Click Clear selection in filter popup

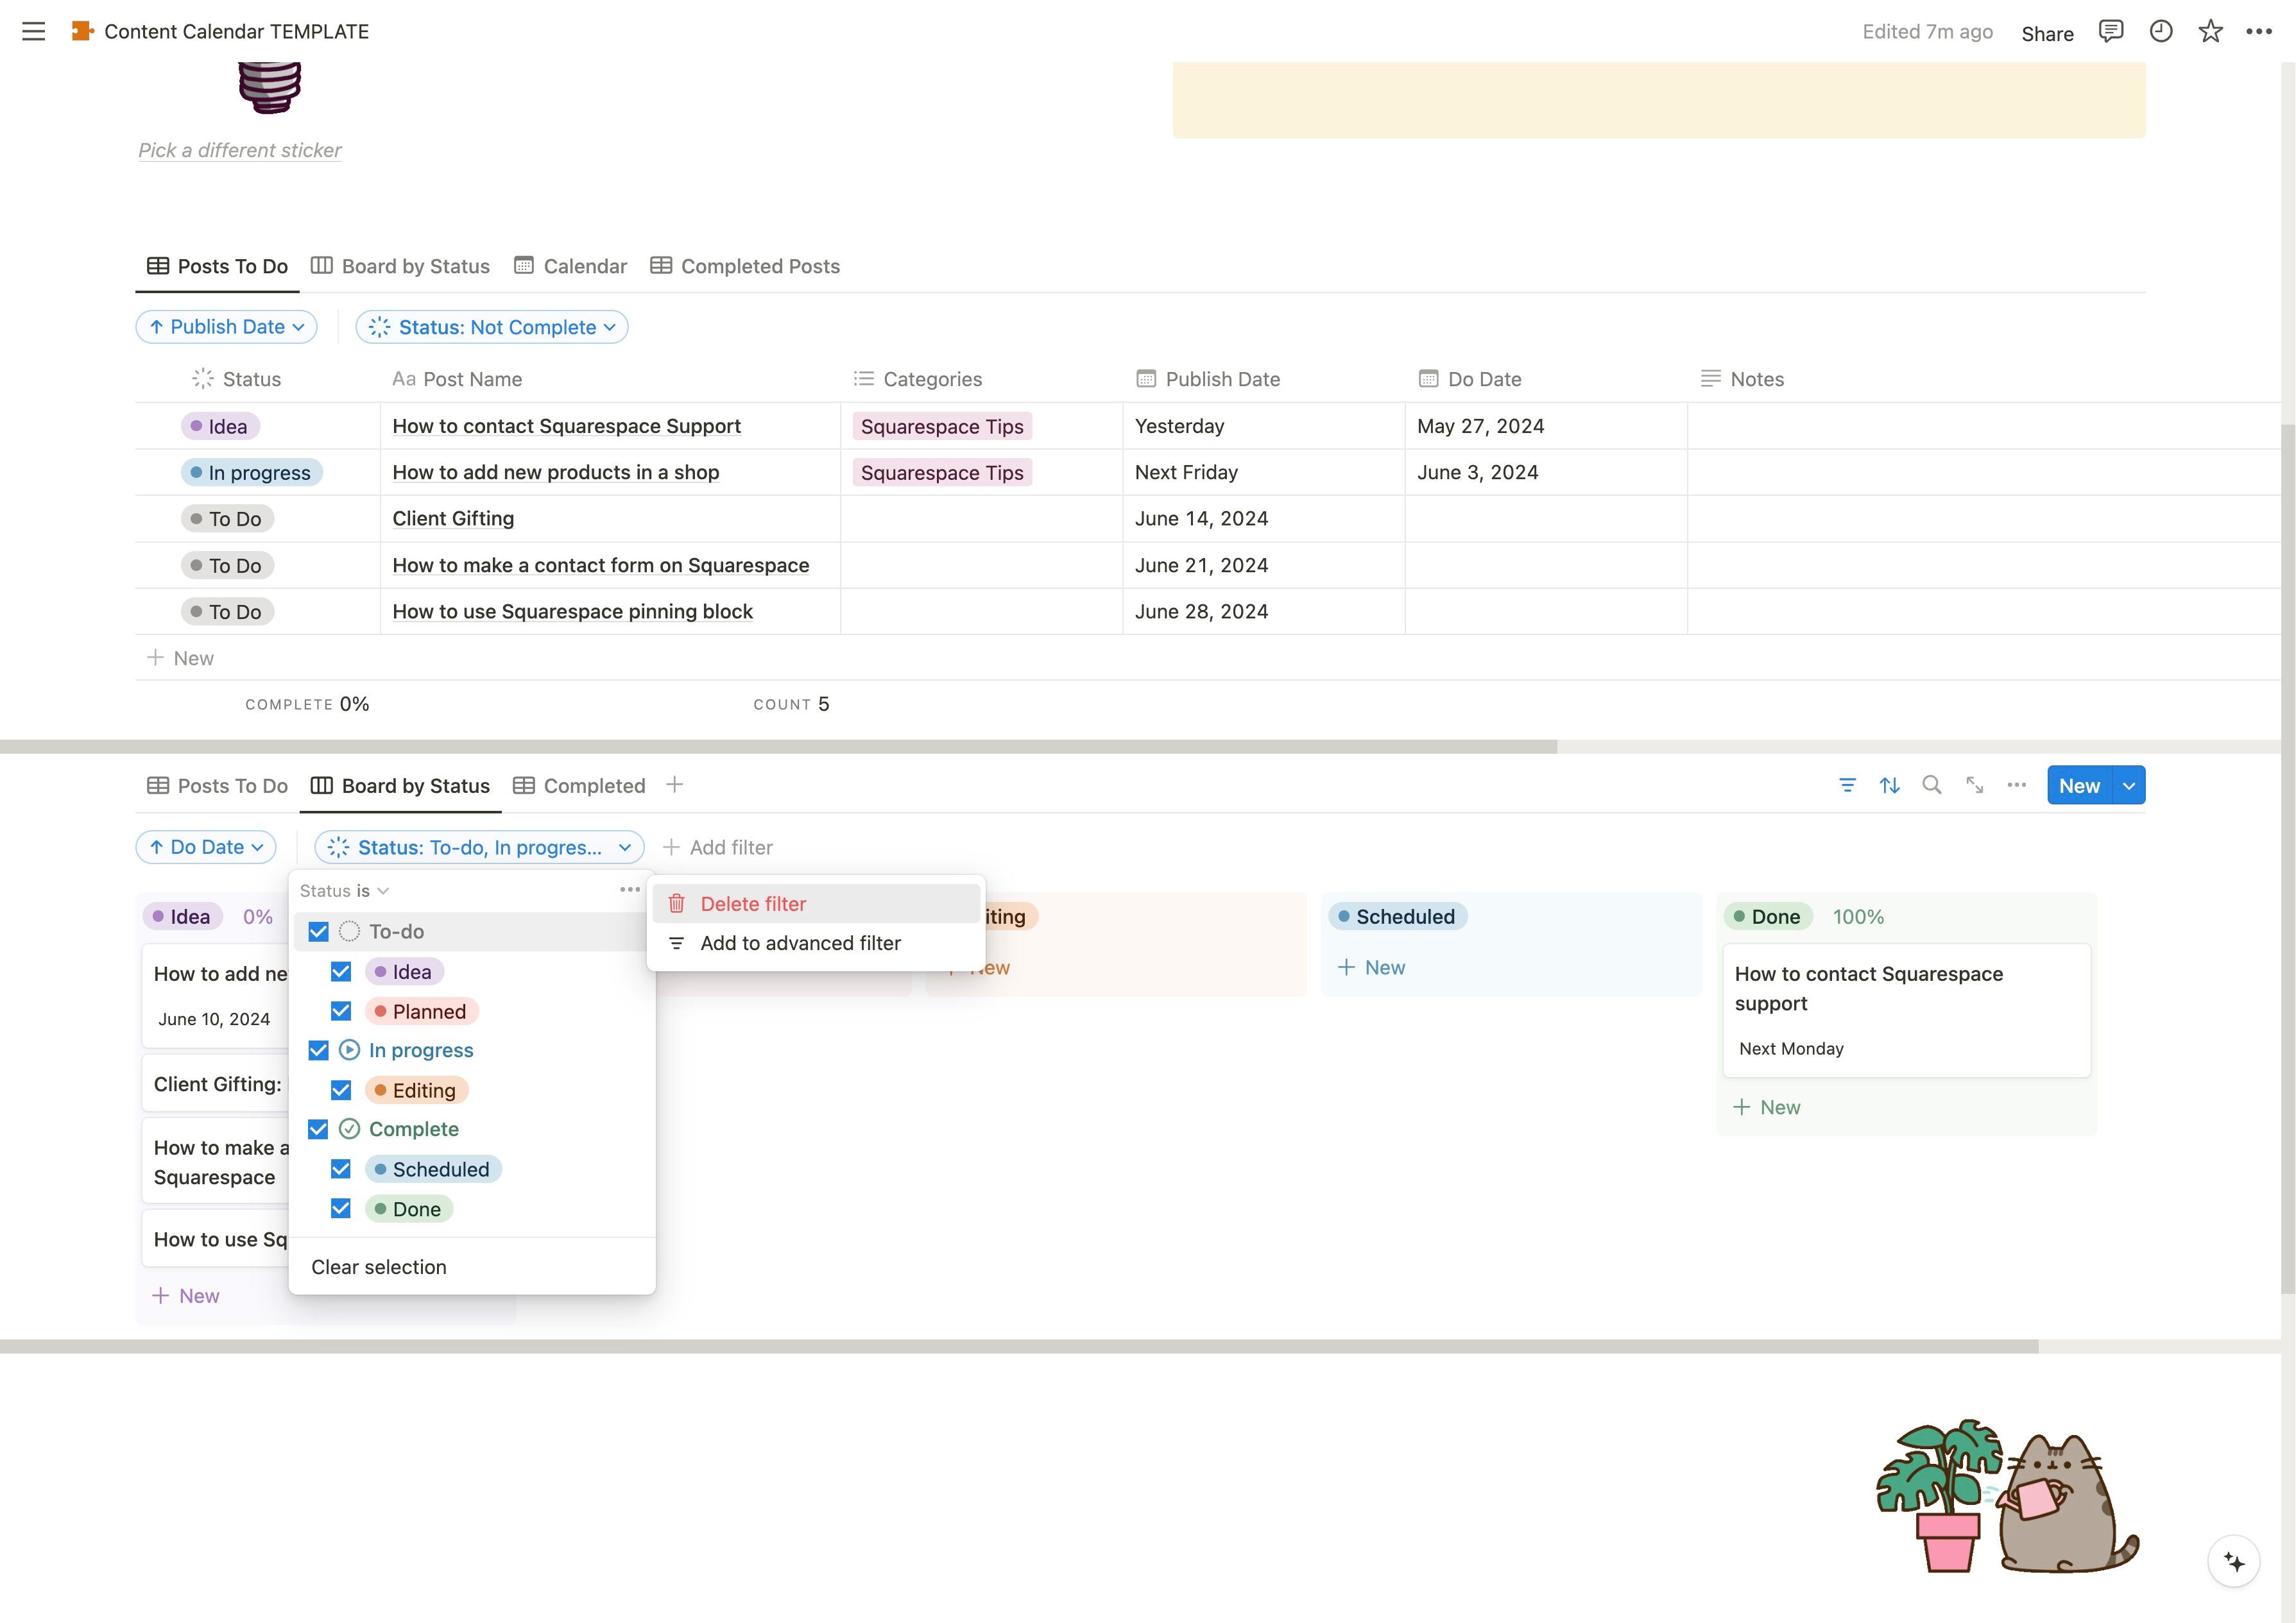(x=379, y=1267)
